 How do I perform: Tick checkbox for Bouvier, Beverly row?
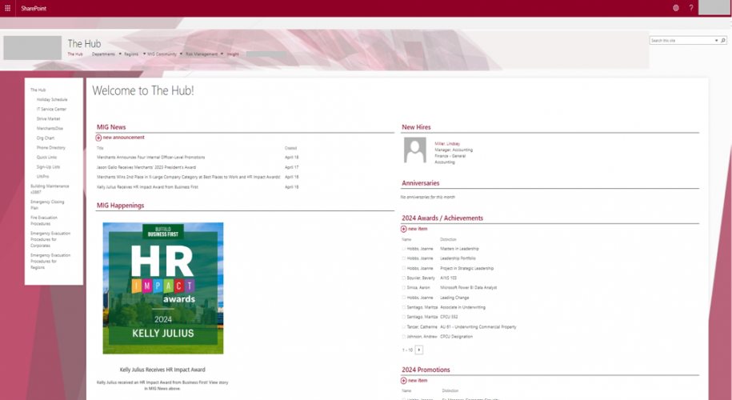(404, 278)
